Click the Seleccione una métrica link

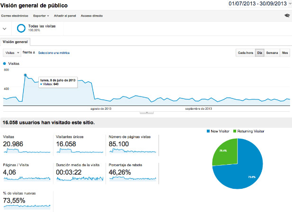tap(54, 53)
